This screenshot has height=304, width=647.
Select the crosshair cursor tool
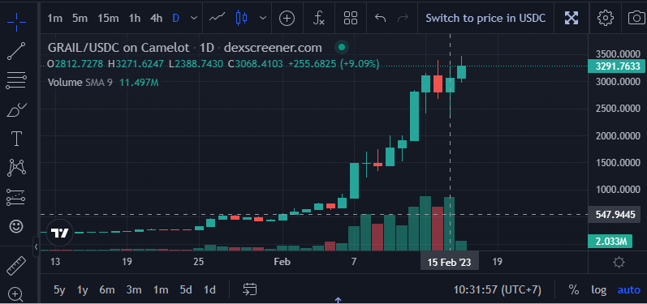point(16,21)
